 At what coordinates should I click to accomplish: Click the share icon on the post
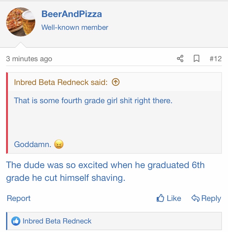coord(180,58)
